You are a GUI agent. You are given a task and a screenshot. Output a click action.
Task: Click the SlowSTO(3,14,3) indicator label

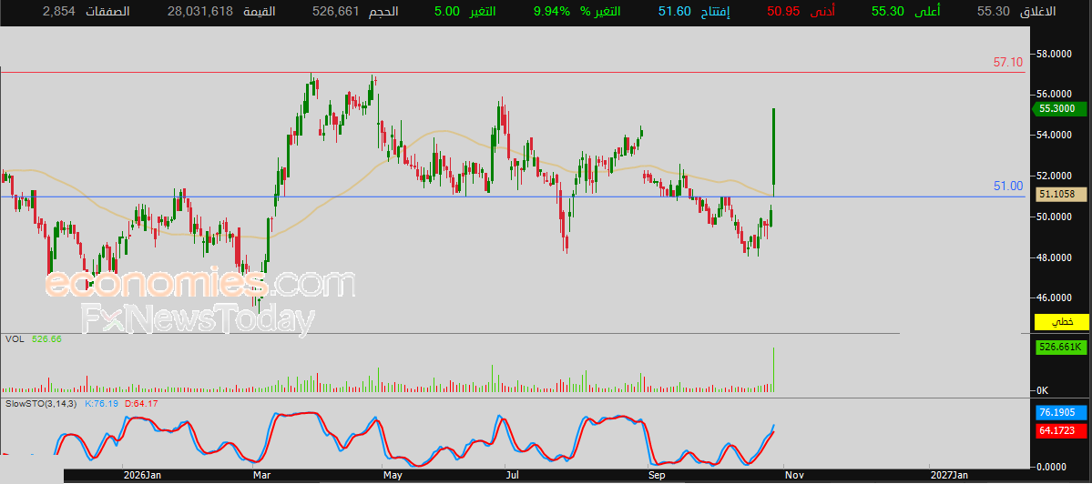coord(40,403)
